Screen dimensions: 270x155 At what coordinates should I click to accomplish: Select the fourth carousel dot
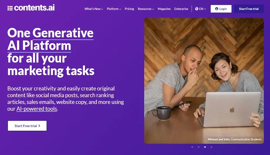click(x=211, y=147)
